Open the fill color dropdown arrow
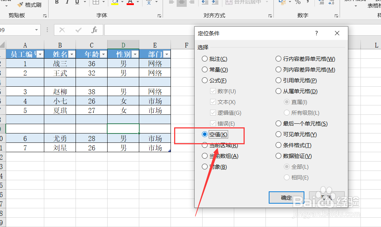Viewport: 381px width, 227px height. coord(123,3)
